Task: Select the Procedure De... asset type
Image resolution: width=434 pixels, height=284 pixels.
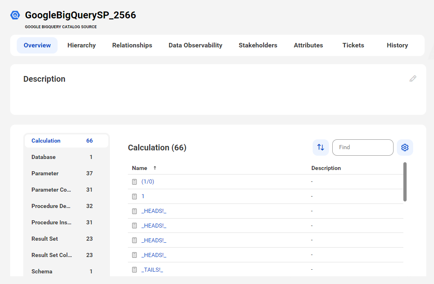Action: click(67, 206)
